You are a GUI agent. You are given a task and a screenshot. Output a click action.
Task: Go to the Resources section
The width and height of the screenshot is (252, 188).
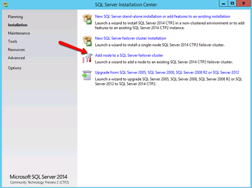point(16,50)
